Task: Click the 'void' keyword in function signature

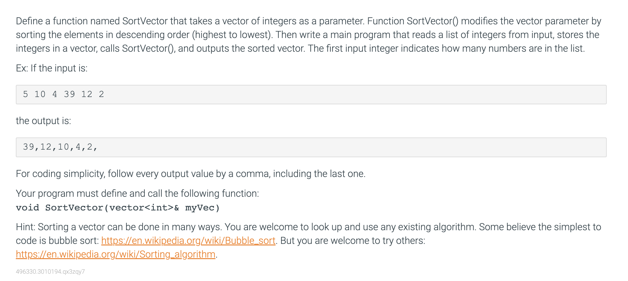Action: [27, 208]
